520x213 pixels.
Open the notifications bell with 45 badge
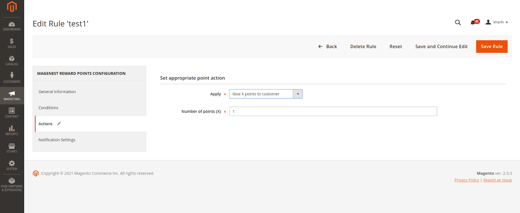tap(473, 22)
